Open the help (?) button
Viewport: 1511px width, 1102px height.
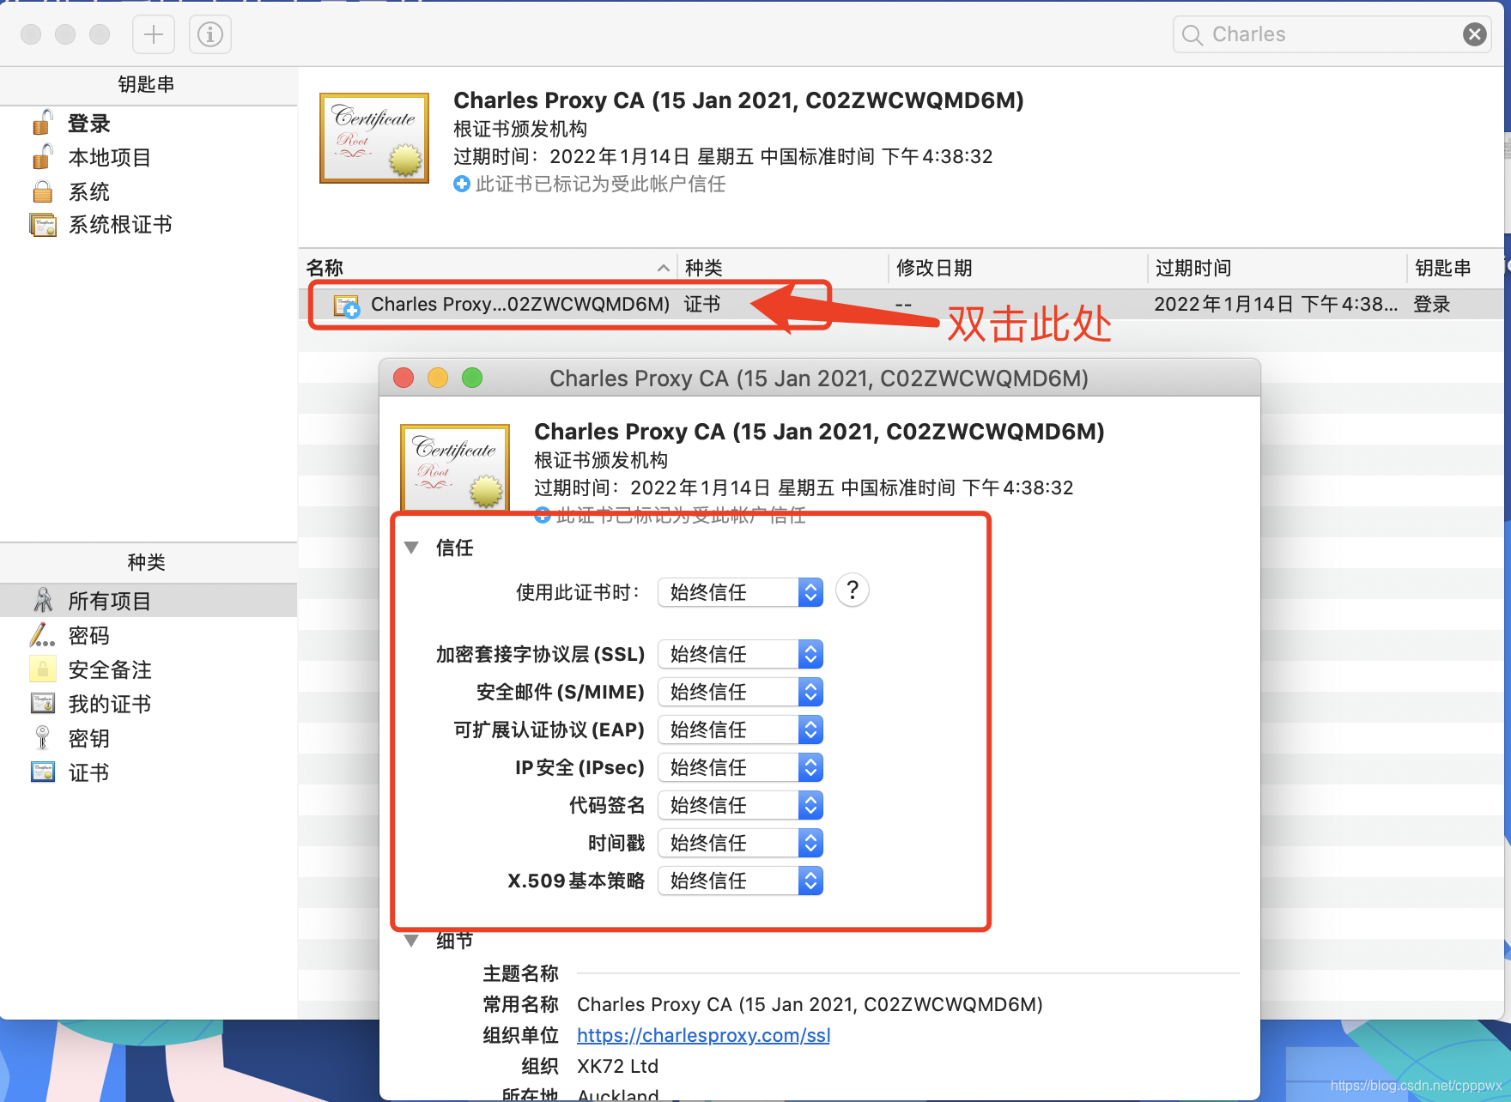pos(852,590)
